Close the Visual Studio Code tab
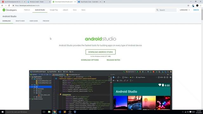This screenshot has width=203, height=114. [x=100, y=2]
